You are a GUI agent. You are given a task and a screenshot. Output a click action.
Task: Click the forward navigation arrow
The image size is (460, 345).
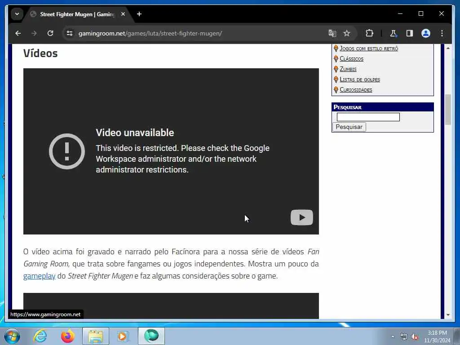click(x=34, y=33)
